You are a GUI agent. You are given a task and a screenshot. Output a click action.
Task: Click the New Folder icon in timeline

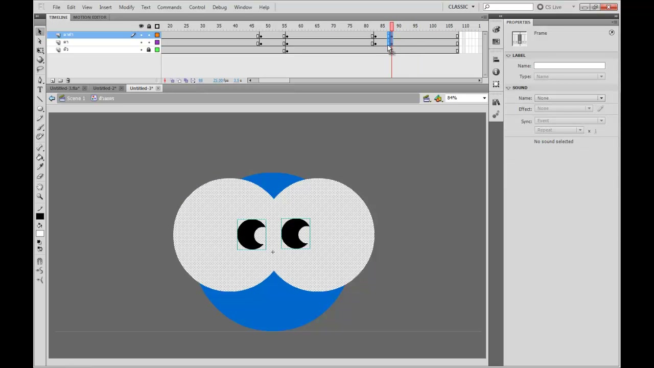click(60, 80)
